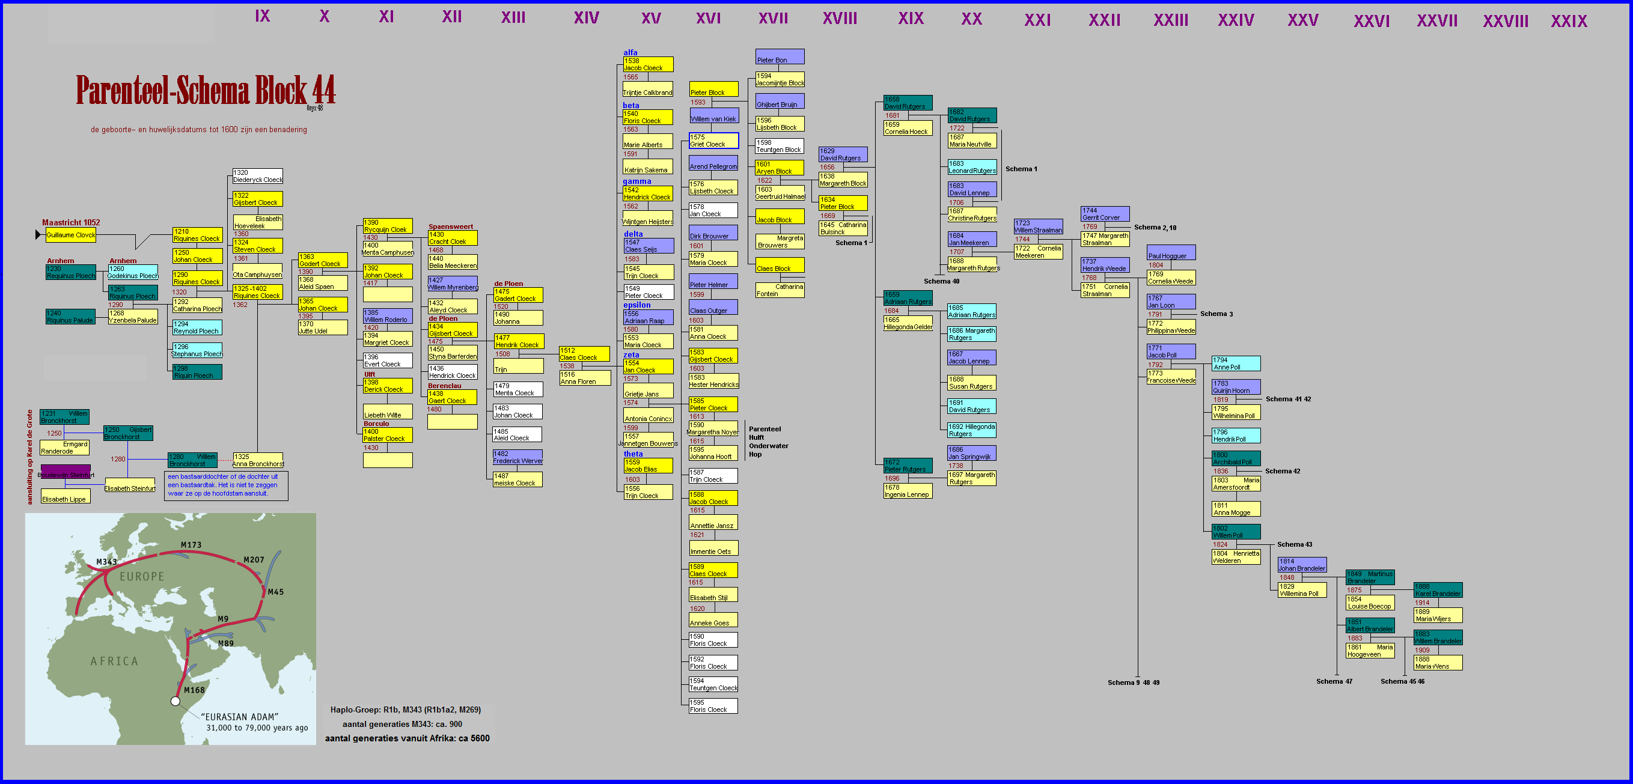Screen dimensions: 1633x784
Task: Select the 1629 David Rutgers box
Action: point(843,154)
